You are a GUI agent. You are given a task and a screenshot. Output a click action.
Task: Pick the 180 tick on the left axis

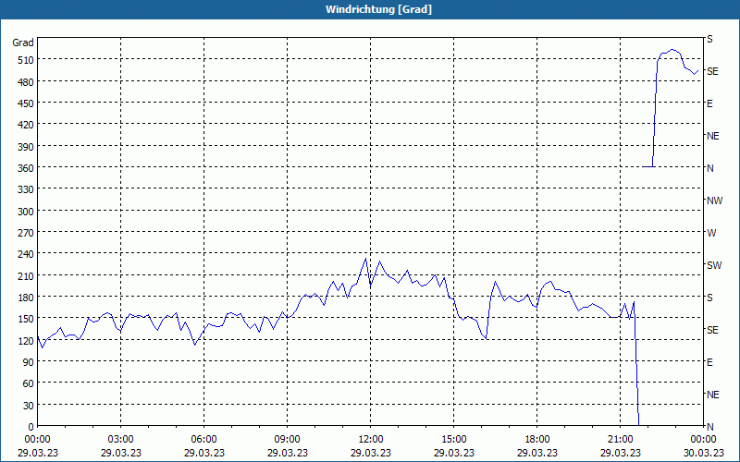coord(23,297)
